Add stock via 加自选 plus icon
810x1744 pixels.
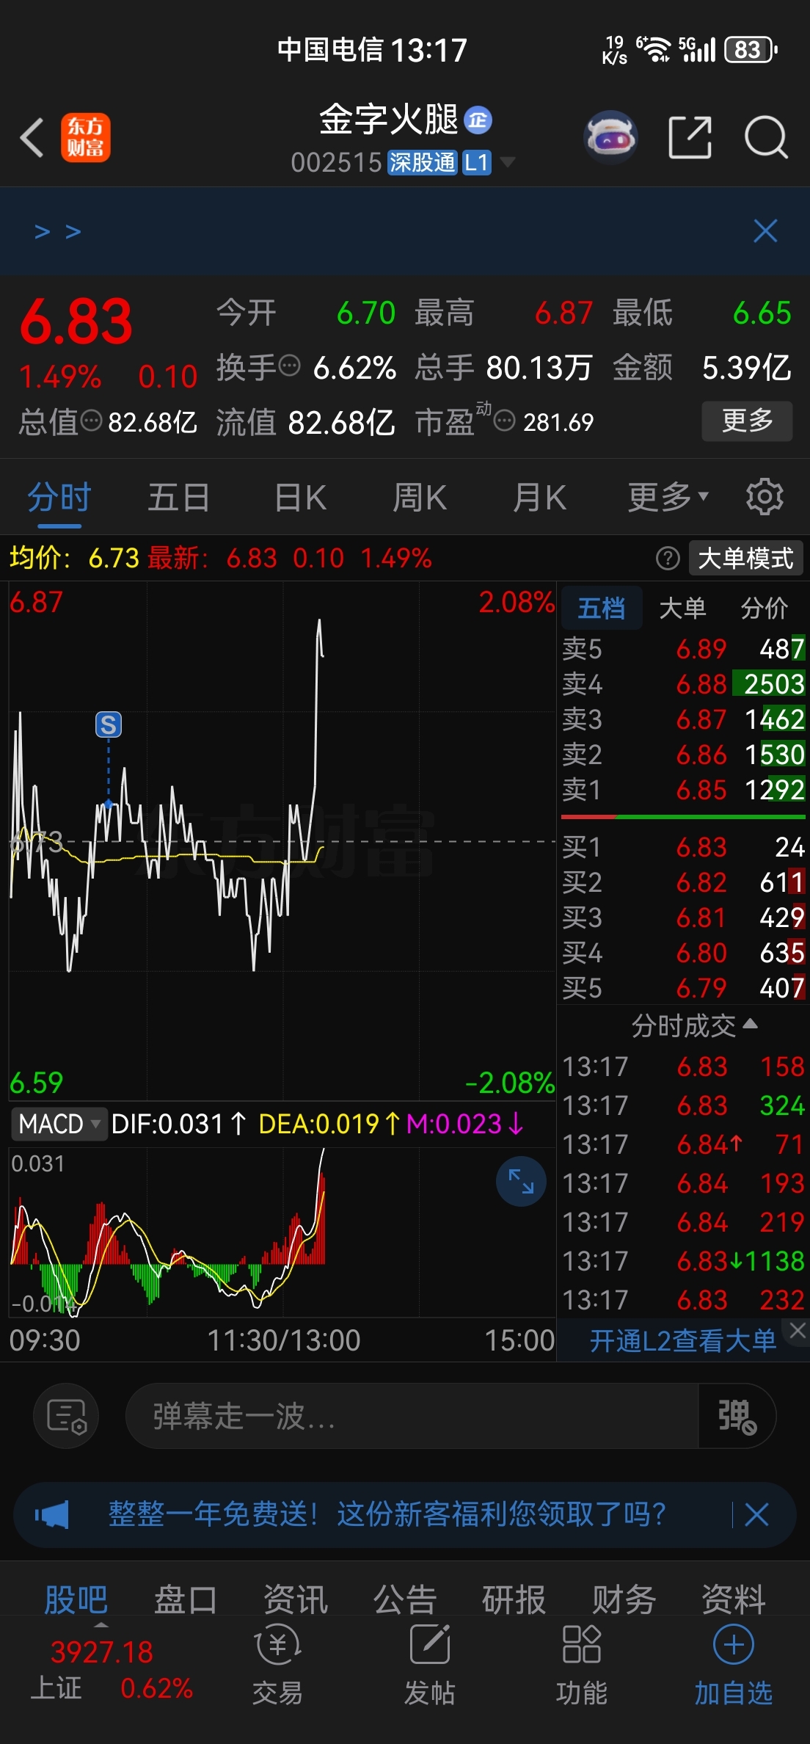pos(734,1665)
